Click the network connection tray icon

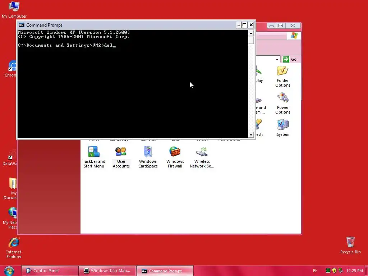[x=341, y=271]
